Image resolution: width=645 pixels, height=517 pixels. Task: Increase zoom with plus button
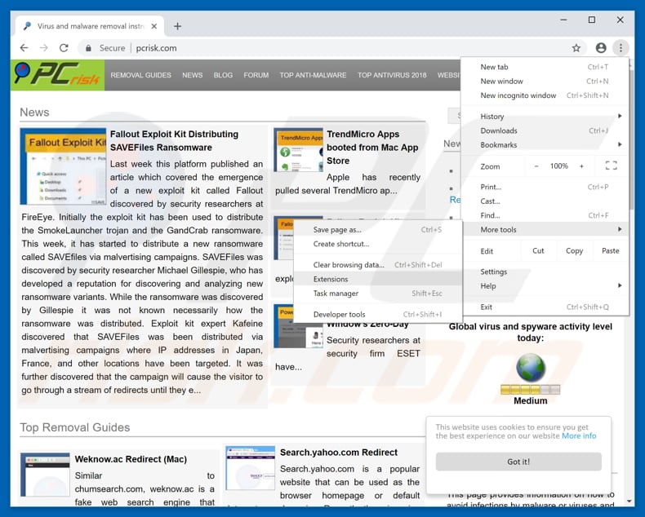click(x=581, y=166)
